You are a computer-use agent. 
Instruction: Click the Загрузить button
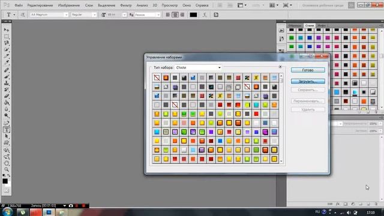(308, 82)
